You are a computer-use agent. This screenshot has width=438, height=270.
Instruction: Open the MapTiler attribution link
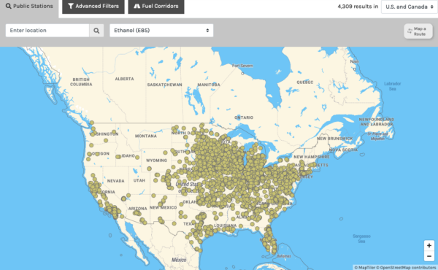coord(365,268)
